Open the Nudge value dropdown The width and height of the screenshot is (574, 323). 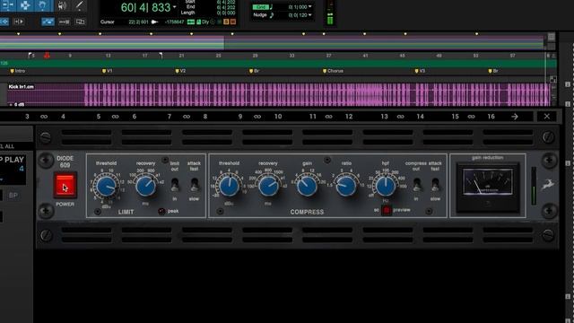(x=310, y=15)
